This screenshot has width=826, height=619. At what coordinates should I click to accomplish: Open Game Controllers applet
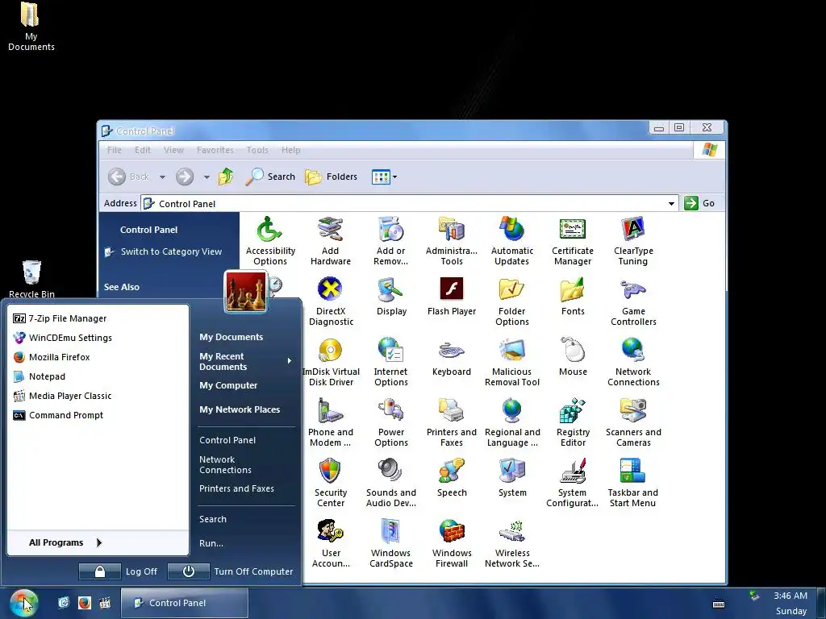[x=633, y=301]
